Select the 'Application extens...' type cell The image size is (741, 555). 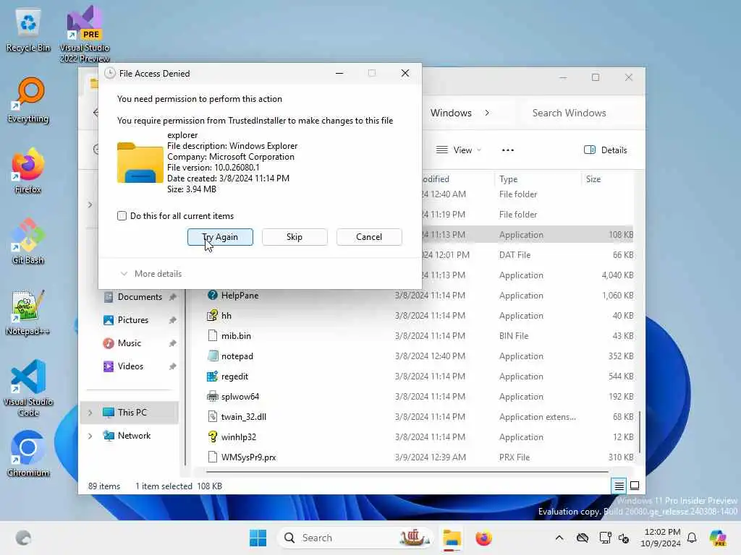pos(538,417)
